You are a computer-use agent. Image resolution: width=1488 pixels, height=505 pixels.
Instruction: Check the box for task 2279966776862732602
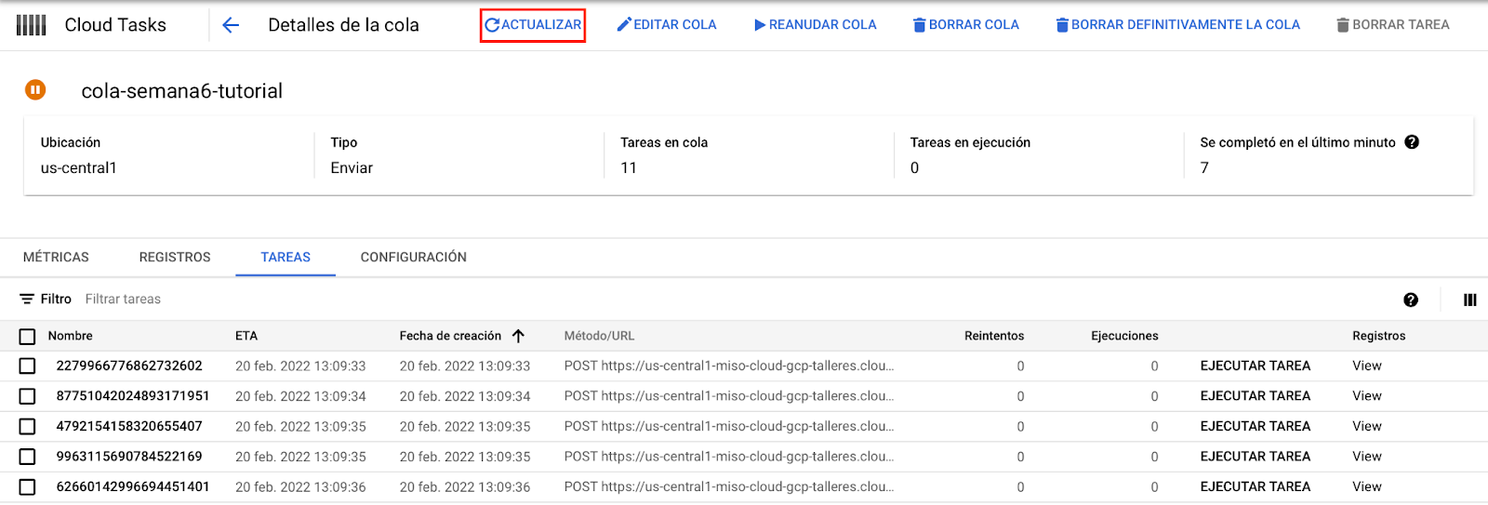27,366
